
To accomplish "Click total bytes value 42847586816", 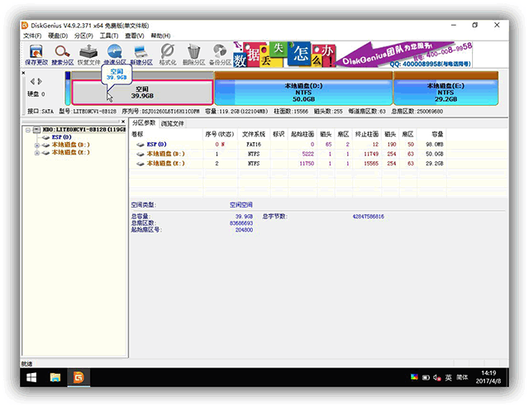I will (368, 217).
